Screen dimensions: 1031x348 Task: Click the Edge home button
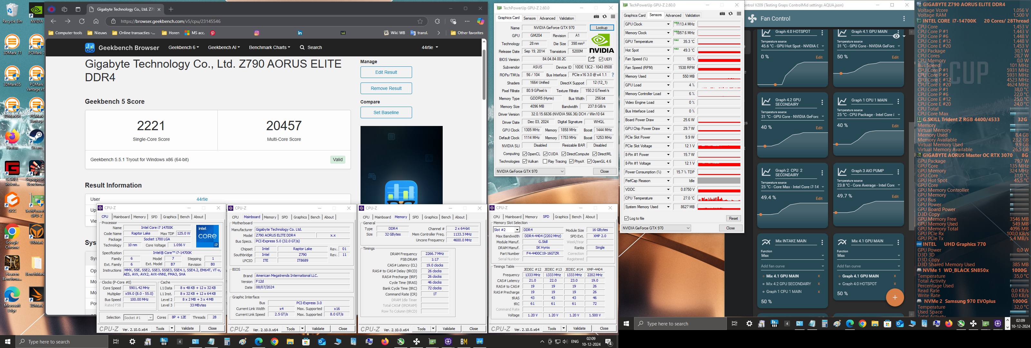point(96,21)
